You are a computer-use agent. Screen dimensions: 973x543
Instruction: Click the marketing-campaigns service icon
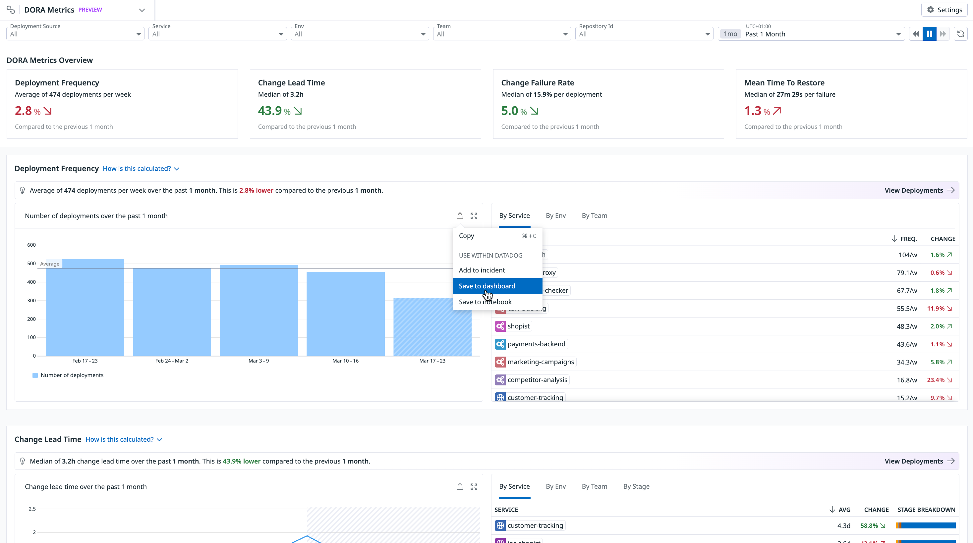click(x=500, y=362)
